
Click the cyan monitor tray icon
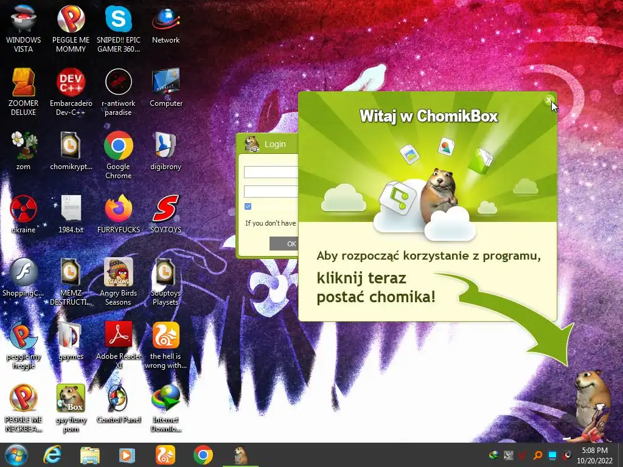click(552, 455)
